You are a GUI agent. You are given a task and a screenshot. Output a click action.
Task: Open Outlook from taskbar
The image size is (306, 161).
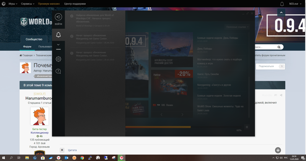(66, 158)
